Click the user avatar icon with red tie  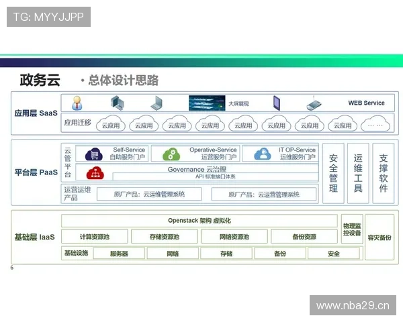pos(77,103)
